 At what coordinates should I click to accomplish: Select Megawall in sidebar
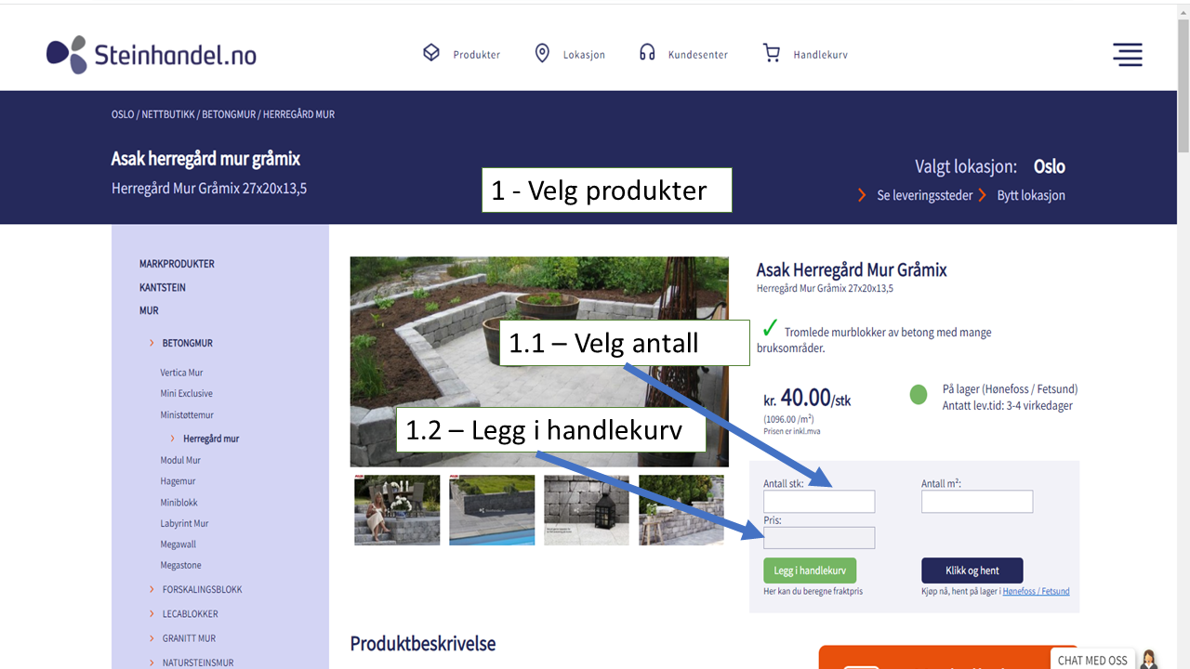(178, 544)
